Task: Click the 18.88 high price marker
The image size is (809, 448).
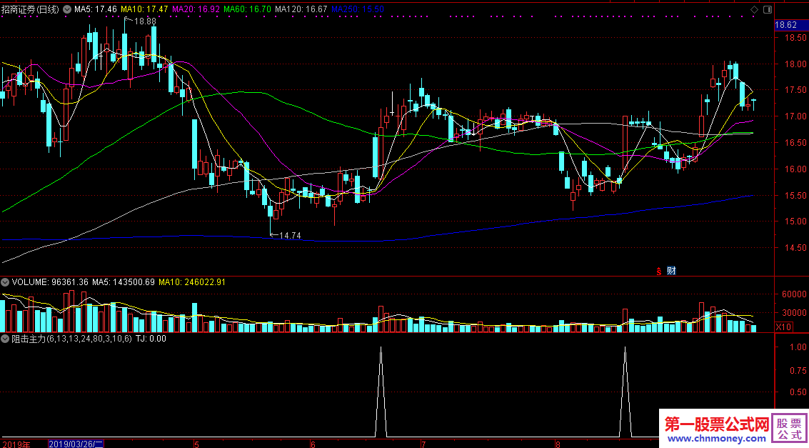Action: point(145,21)
